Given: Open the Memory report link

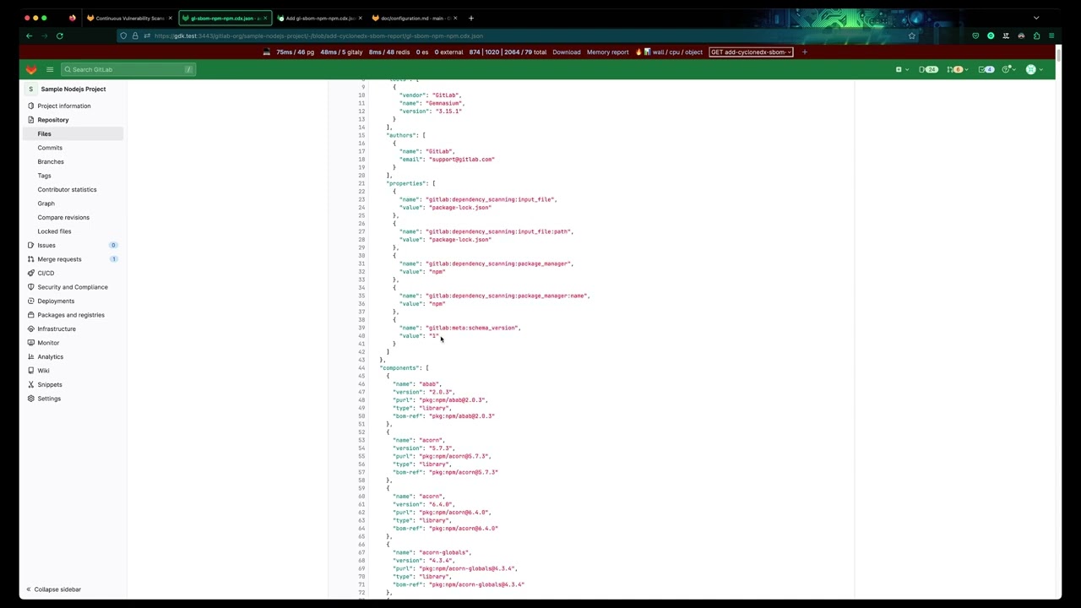Looking at the screenshot, I should click(608, 52).
